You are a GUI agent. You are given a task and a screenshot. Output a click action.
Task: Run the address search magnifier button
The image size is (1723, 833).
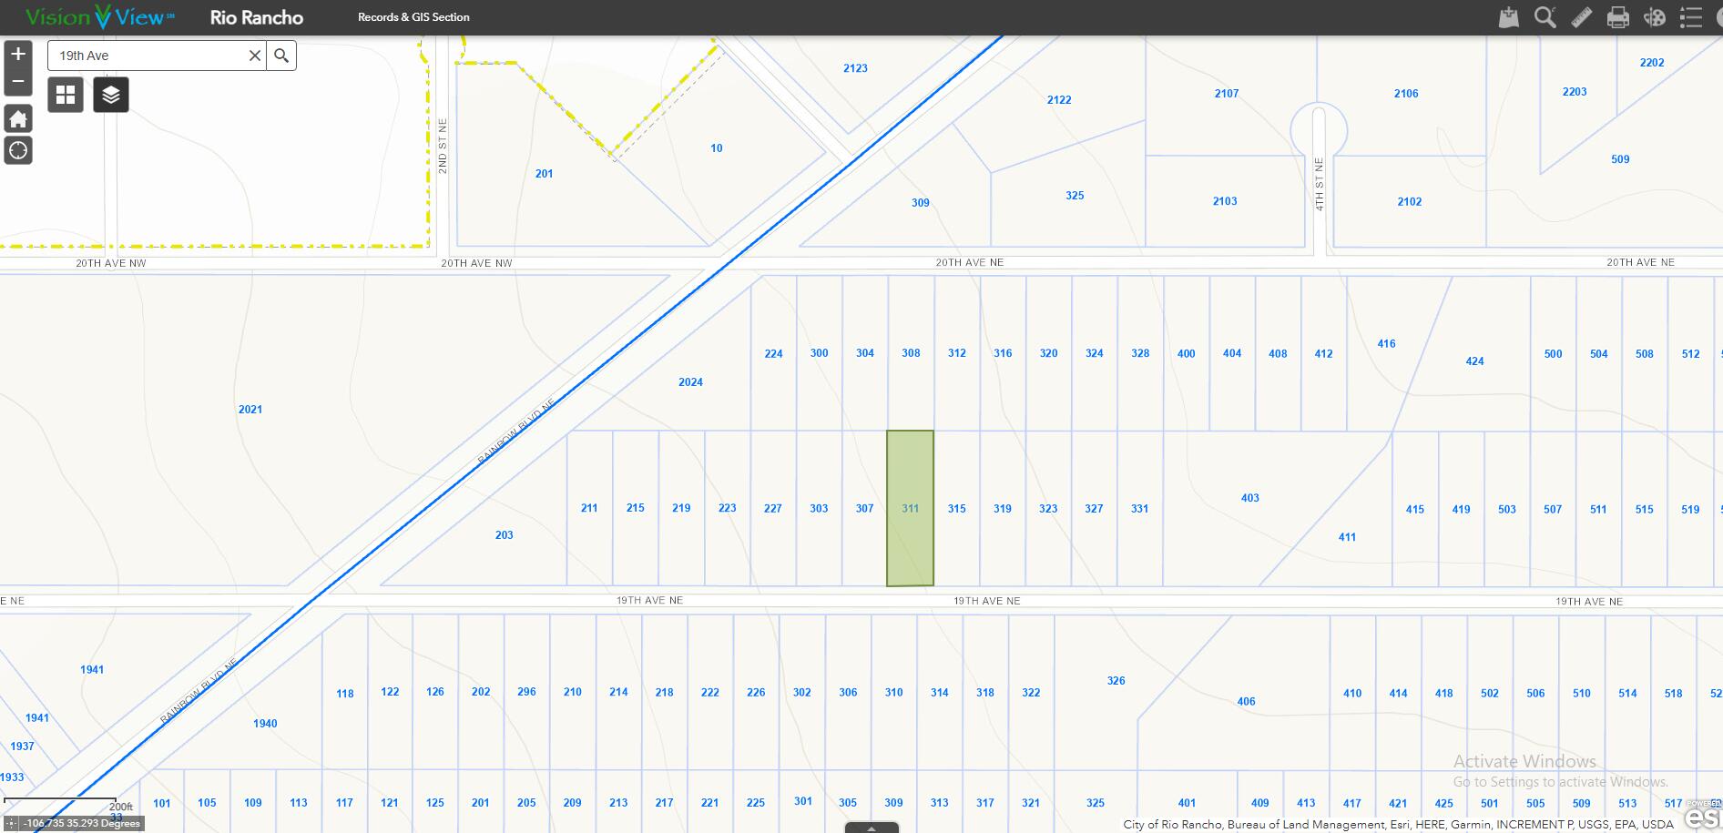[281, 56]
